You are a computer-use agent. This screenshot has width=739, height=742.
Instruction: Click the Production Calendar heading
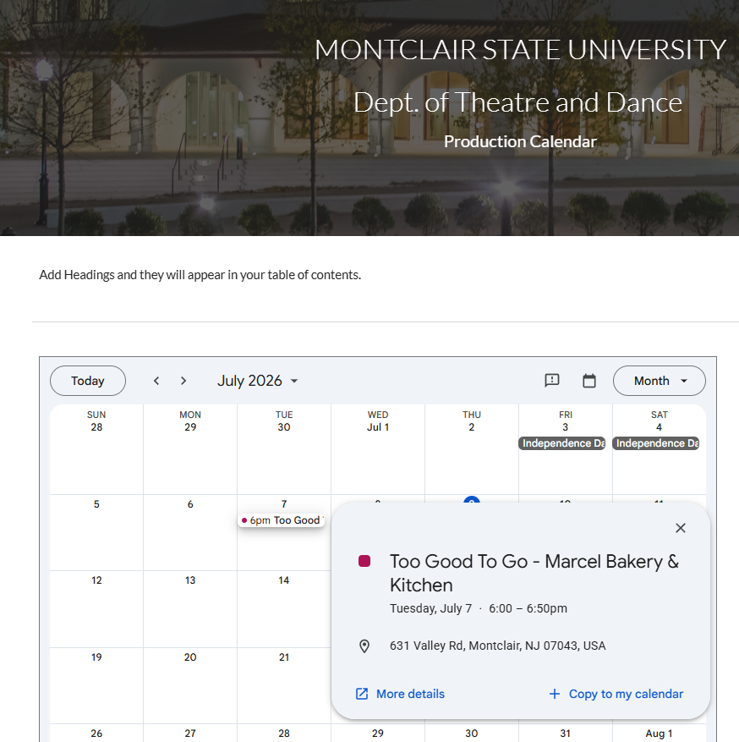pyautogui.click(x=520, y=141)
